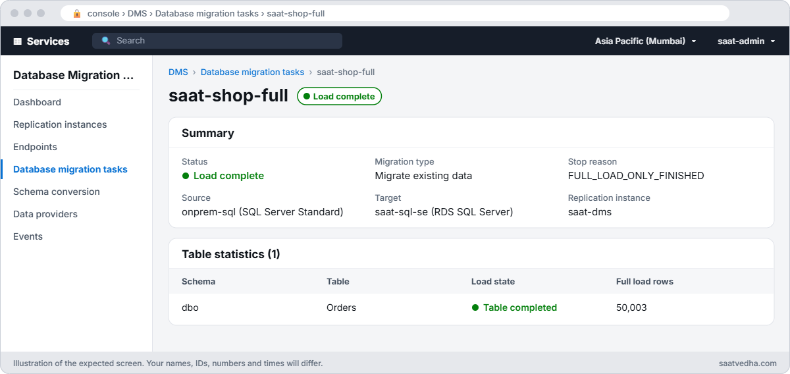790x374 pixels.
Task: Click Database migration tasks breadcrumb link
Action: pyautogui.click(x=252, y=72)
